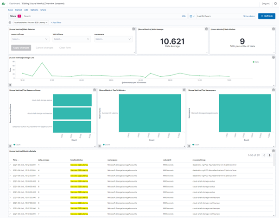
Task: Open the Average Line panel gear options
Action: point(273,57)
